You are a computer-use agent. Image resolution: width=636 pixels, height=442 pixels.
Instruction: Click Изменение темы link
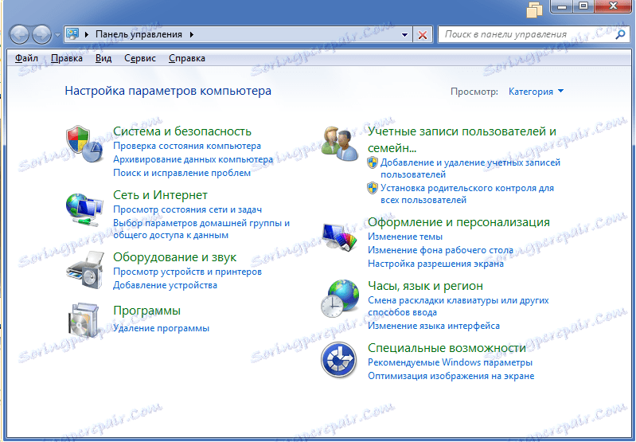click(405, 237)
